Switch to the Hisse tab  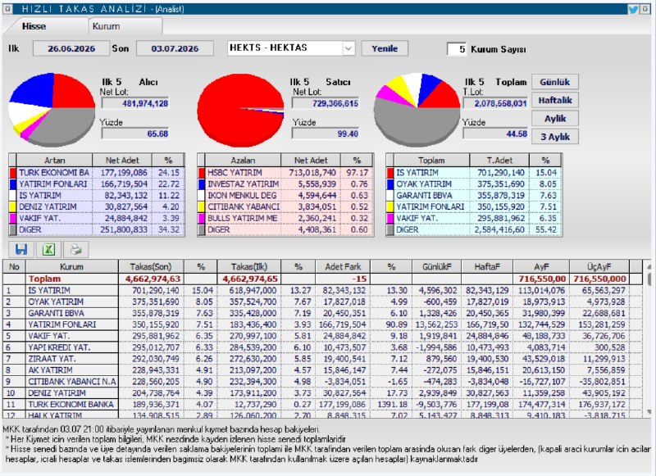34,26
